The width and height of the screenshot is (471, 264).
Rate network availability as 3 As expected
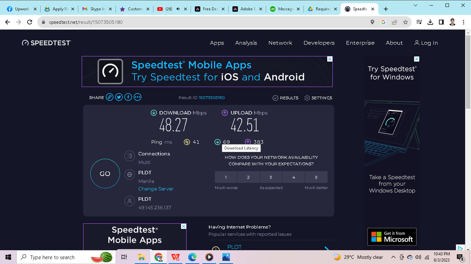click(271, 177)
